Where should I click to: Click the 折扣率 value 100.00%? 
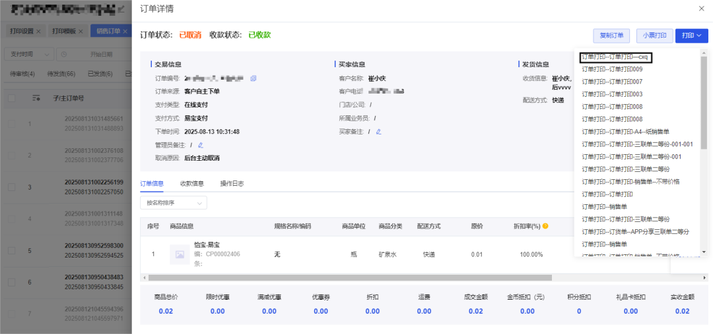(x=531, y=254)
